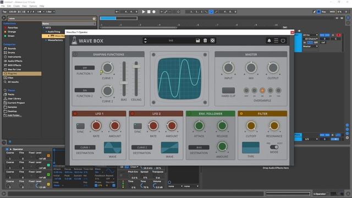This screenshot has height=198, width=352.
Task: Arm the arrangement record button
Action: coord(154,12)
